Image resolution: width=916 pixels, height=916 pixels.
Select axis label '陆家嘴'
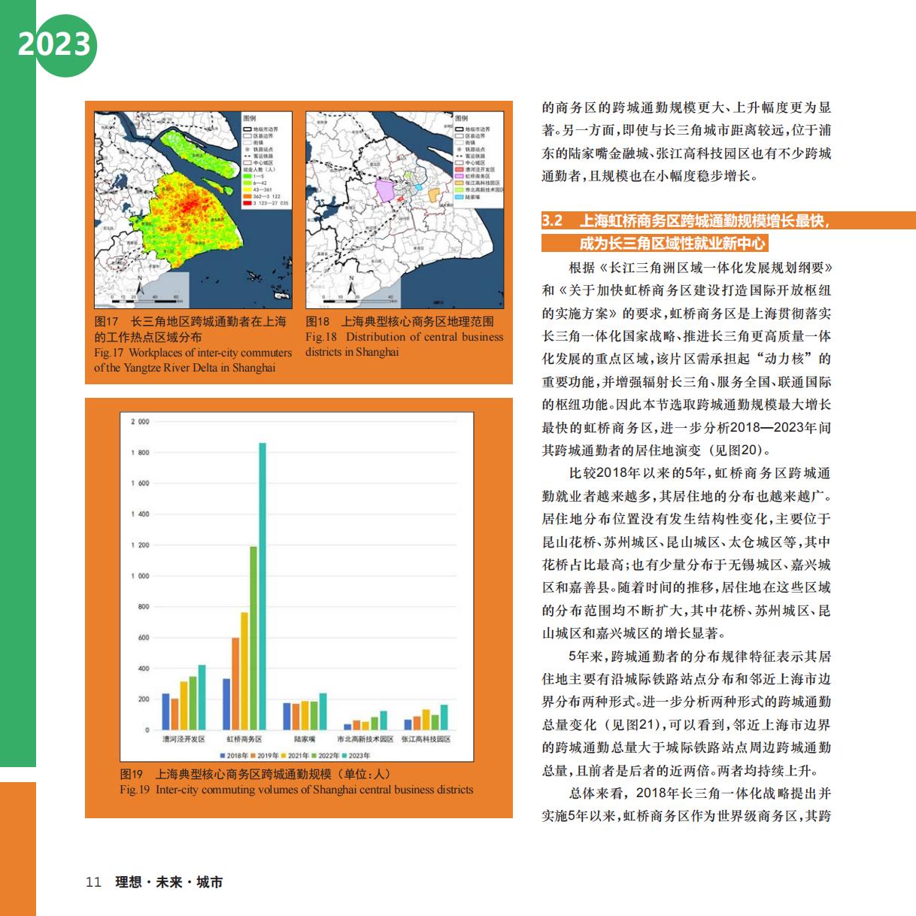point(305,740)
